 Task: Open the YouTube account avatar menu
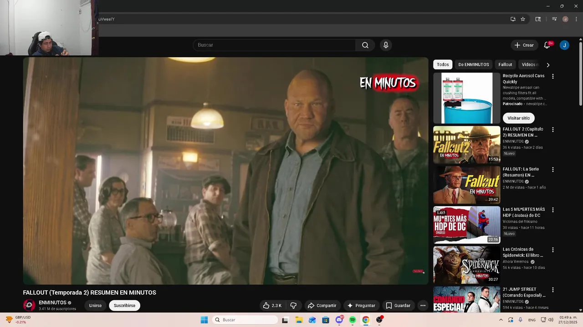click(x=564, y=45)
